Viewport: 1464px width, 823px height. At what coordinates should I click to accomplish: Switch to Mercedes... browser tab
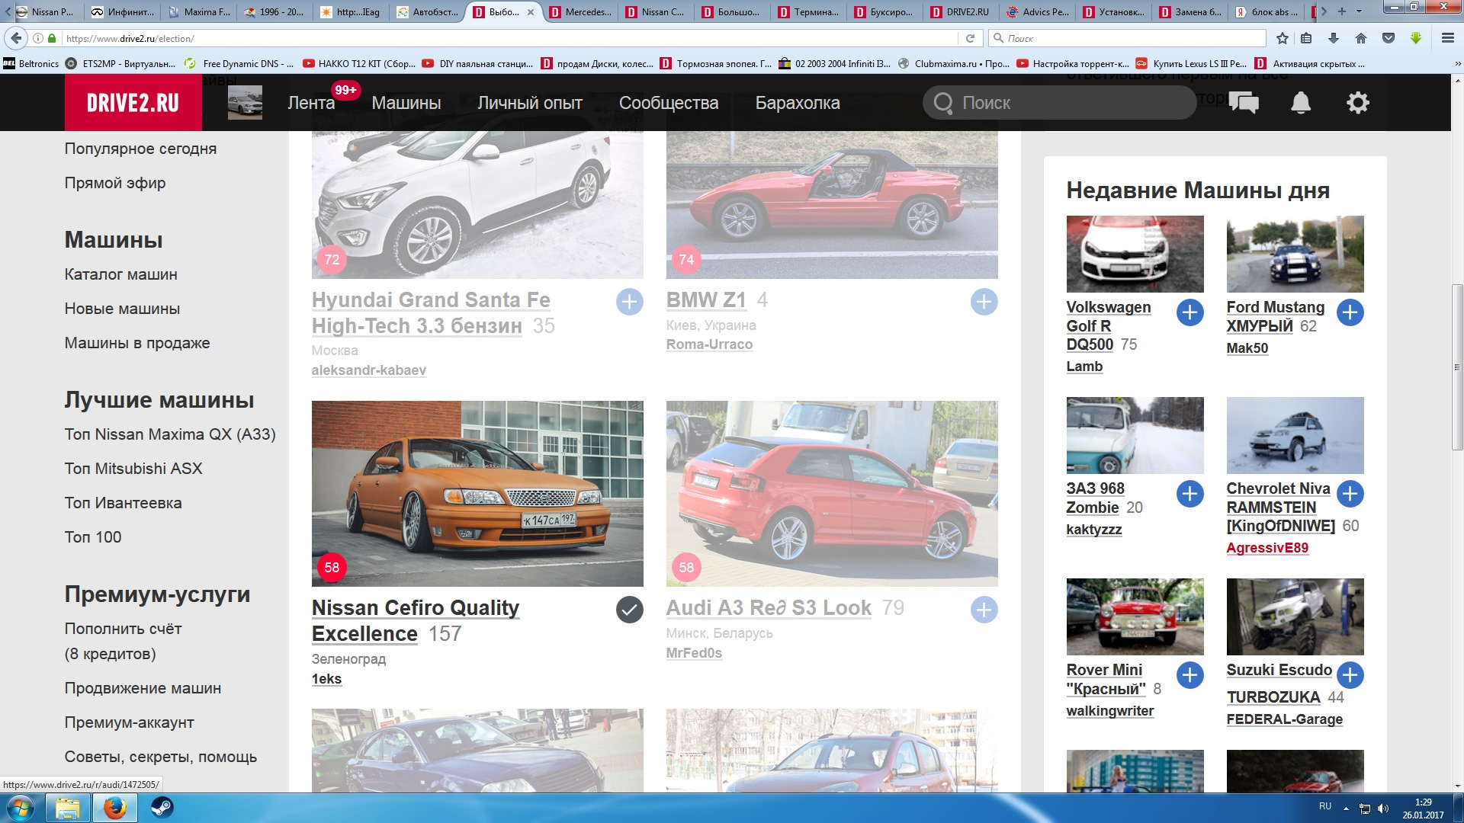point(581,11)
